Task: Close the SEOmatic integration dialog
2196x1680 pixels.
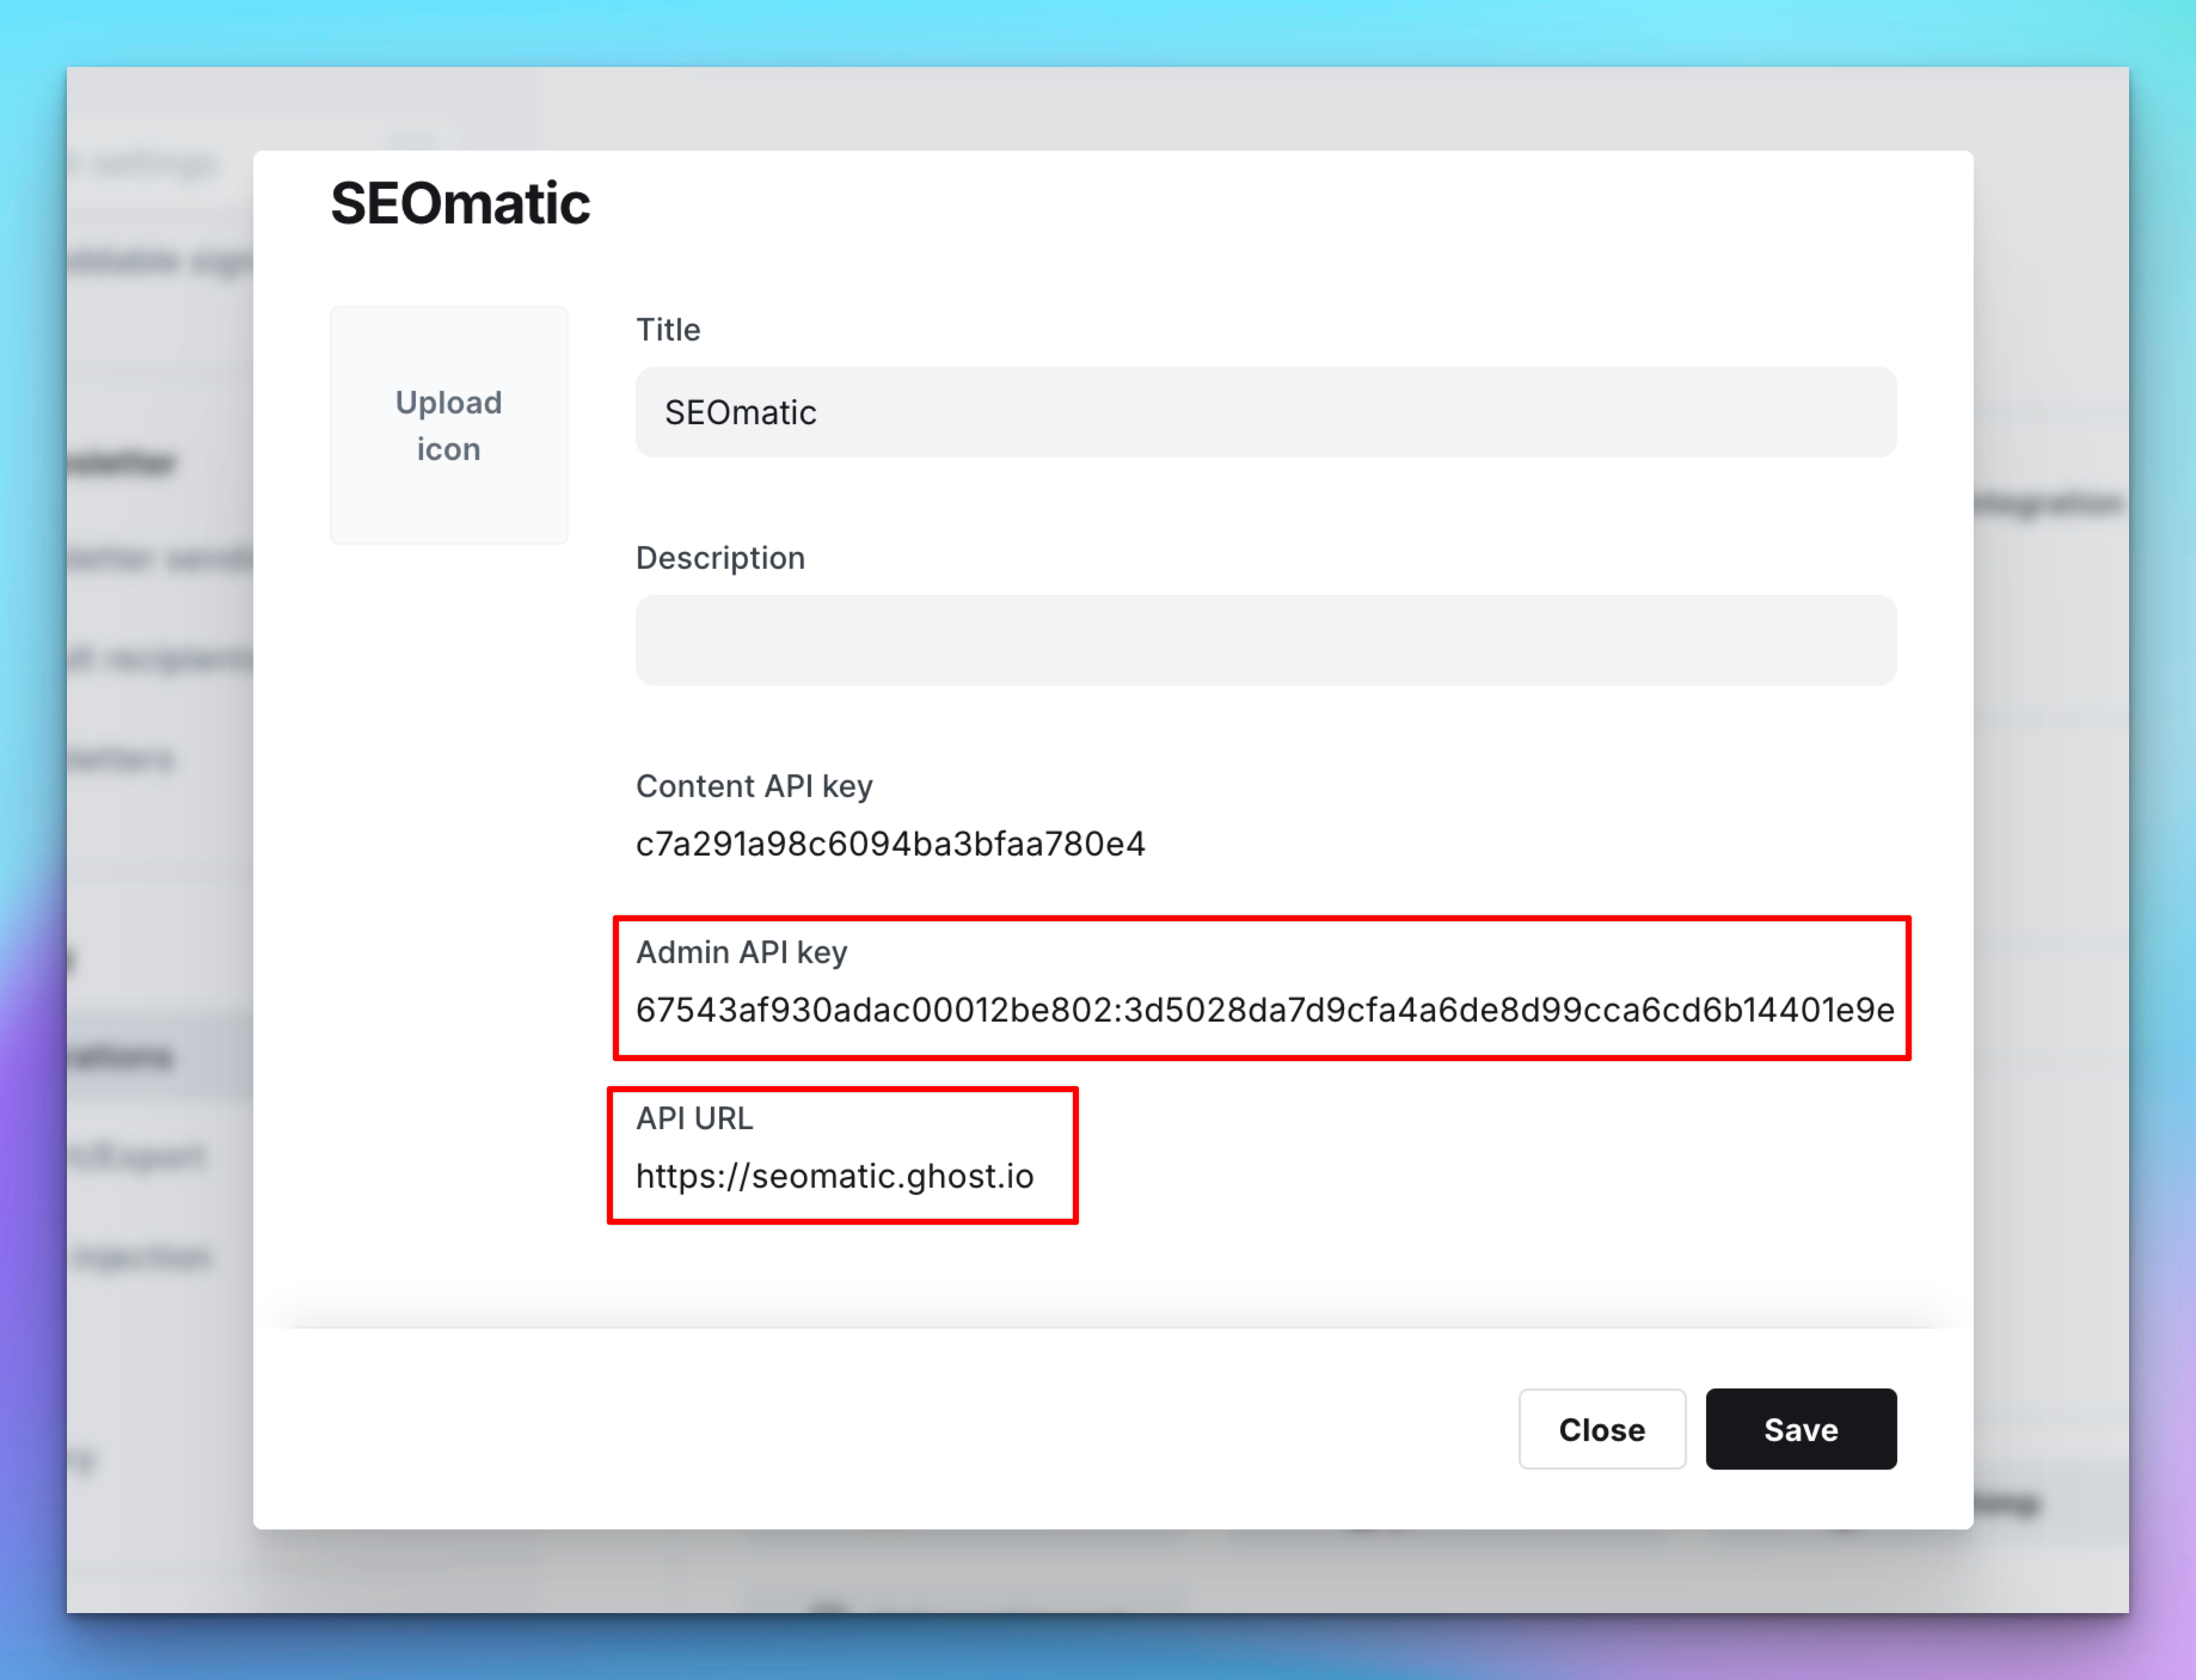Action: coord(1602,1429)
